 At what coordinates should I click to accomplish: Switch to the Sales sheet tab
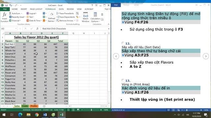click(17, 106)
